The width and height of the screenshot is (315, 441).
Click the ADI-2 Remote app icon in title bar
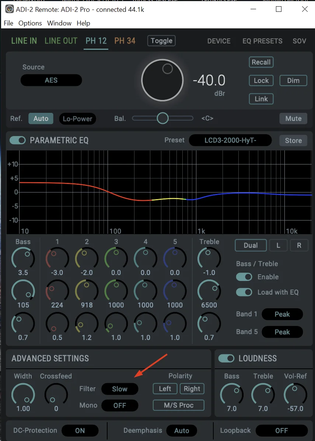pos(10,9)
